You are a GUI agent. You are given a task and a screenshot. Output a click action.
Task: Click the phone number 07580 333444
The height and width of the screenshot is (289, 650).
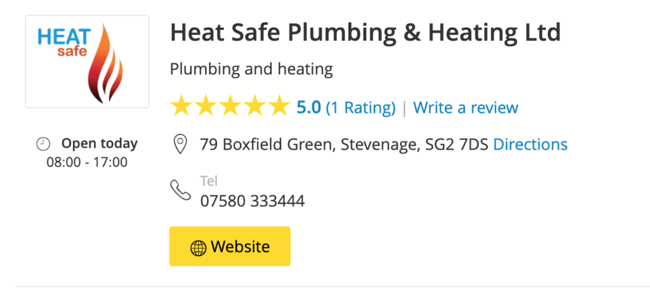click(x=252, y=201)
